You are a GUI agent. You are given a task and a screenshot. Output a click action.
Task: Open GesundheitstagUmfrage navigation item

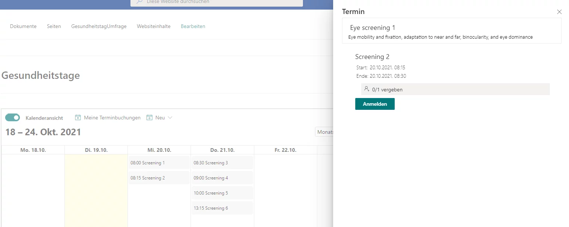pyautogui.click(x=99, y=26)
